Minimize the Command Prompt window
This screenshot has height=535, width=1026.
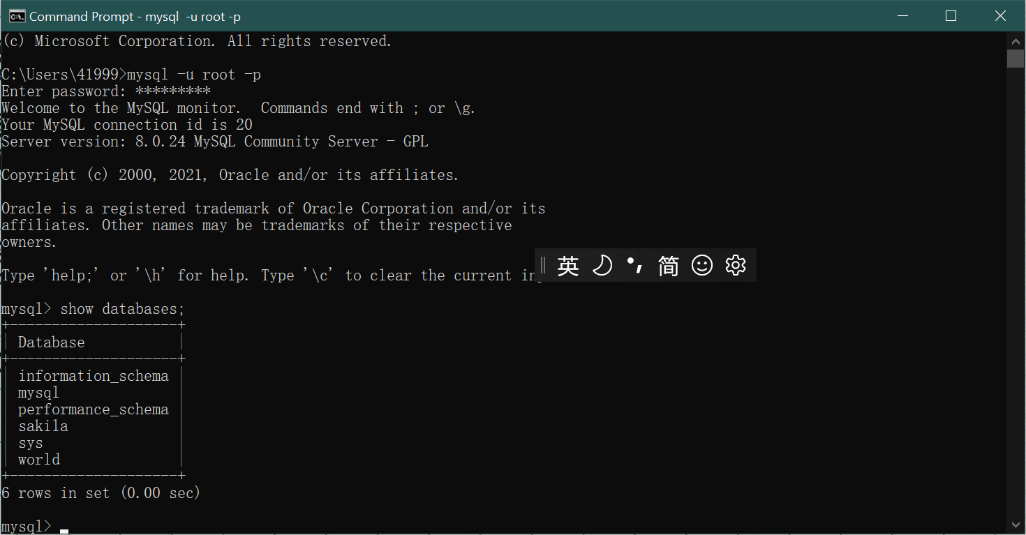(901, 16)
